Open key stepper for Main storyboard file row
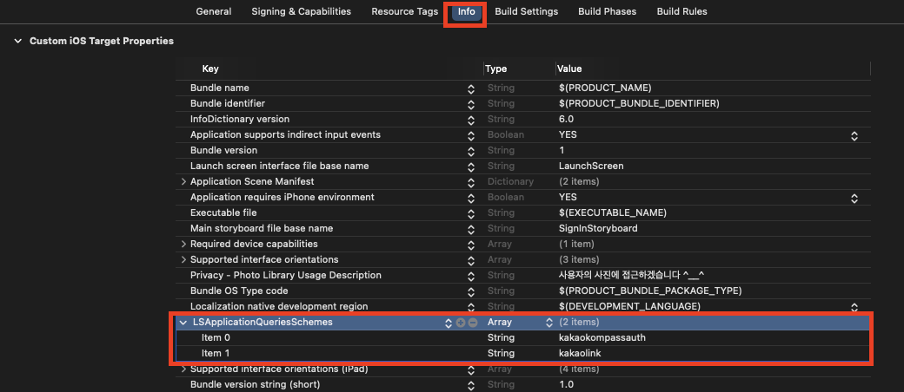The height and width of the screenshot is (392, 904). (471, 229)
